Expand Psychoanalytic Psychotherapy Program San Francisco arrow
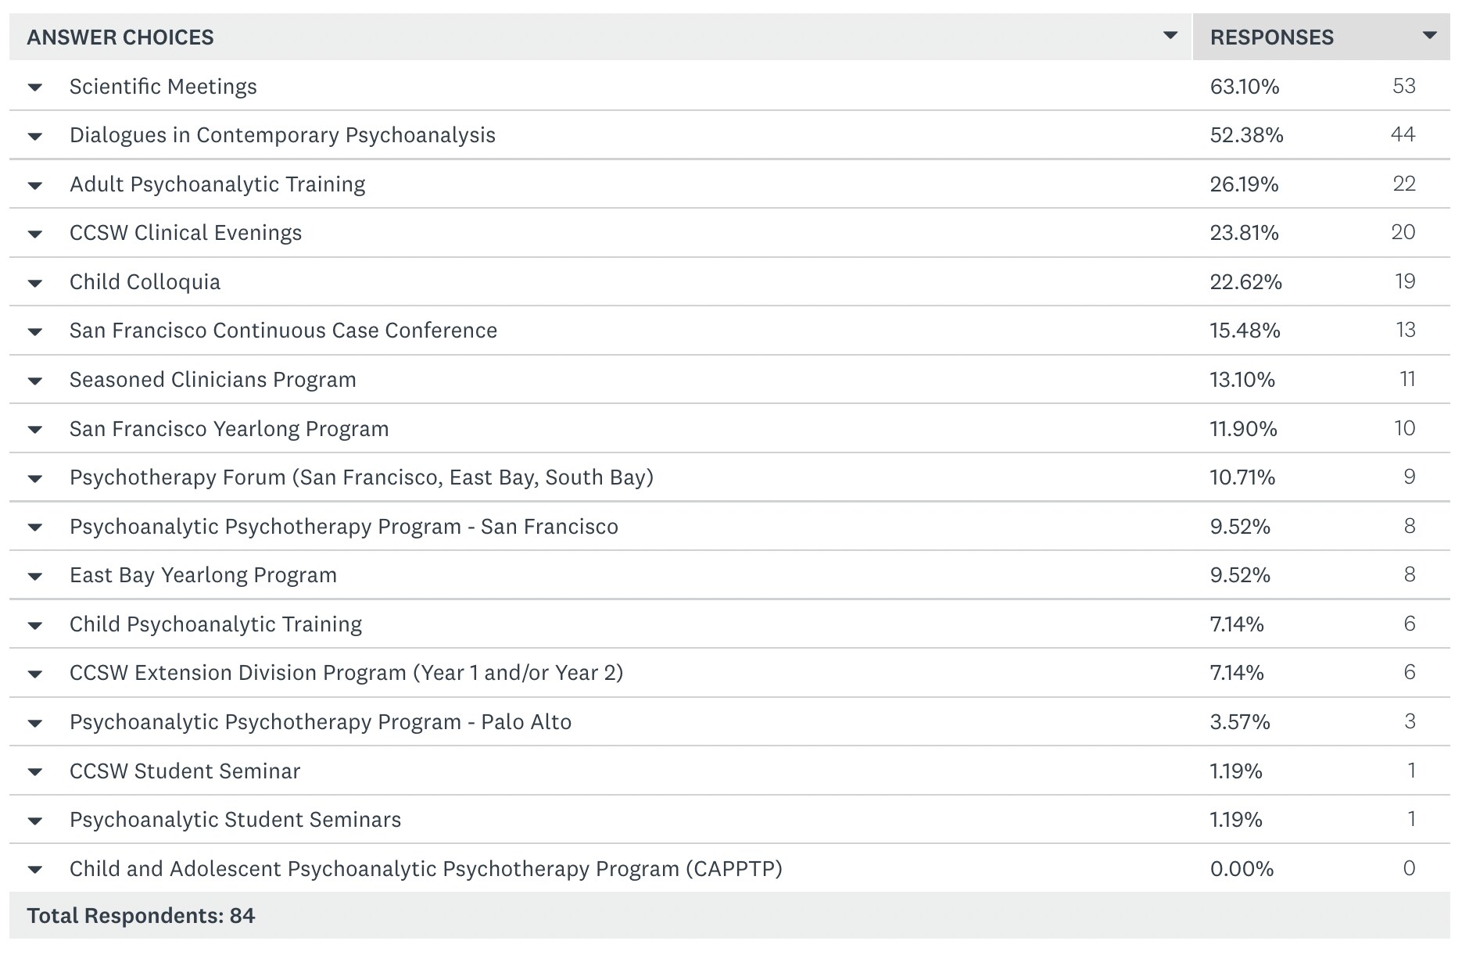Image resolution: width=1462 pixels, height=955 pixels. [35, 528]
